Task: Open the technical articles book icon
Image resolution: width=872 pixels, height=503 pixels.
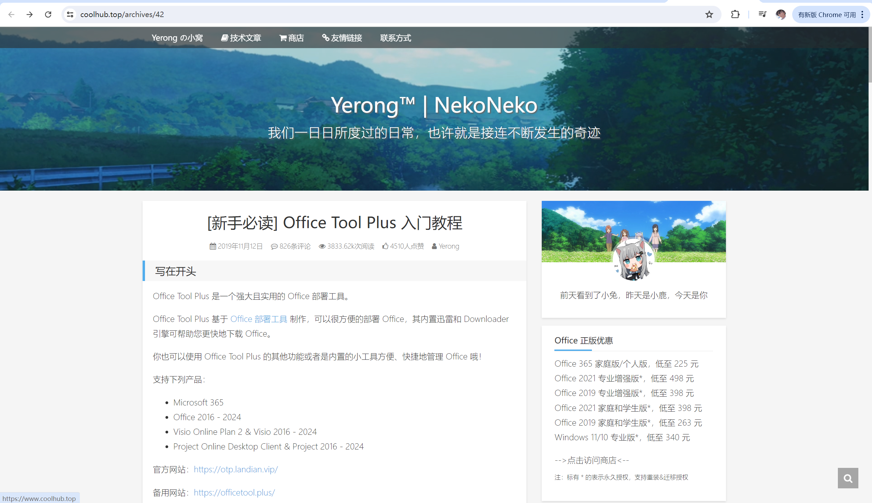Action: (x=224, y=38)
